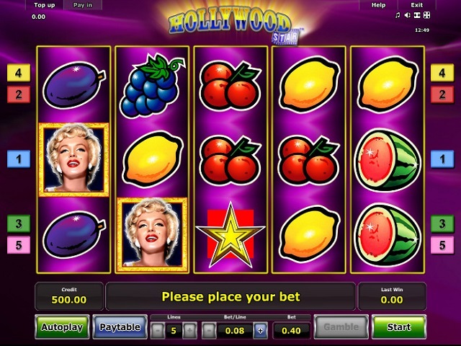Mute sound with the speaker icon
The image size is (461, 346).
point(407,15)
